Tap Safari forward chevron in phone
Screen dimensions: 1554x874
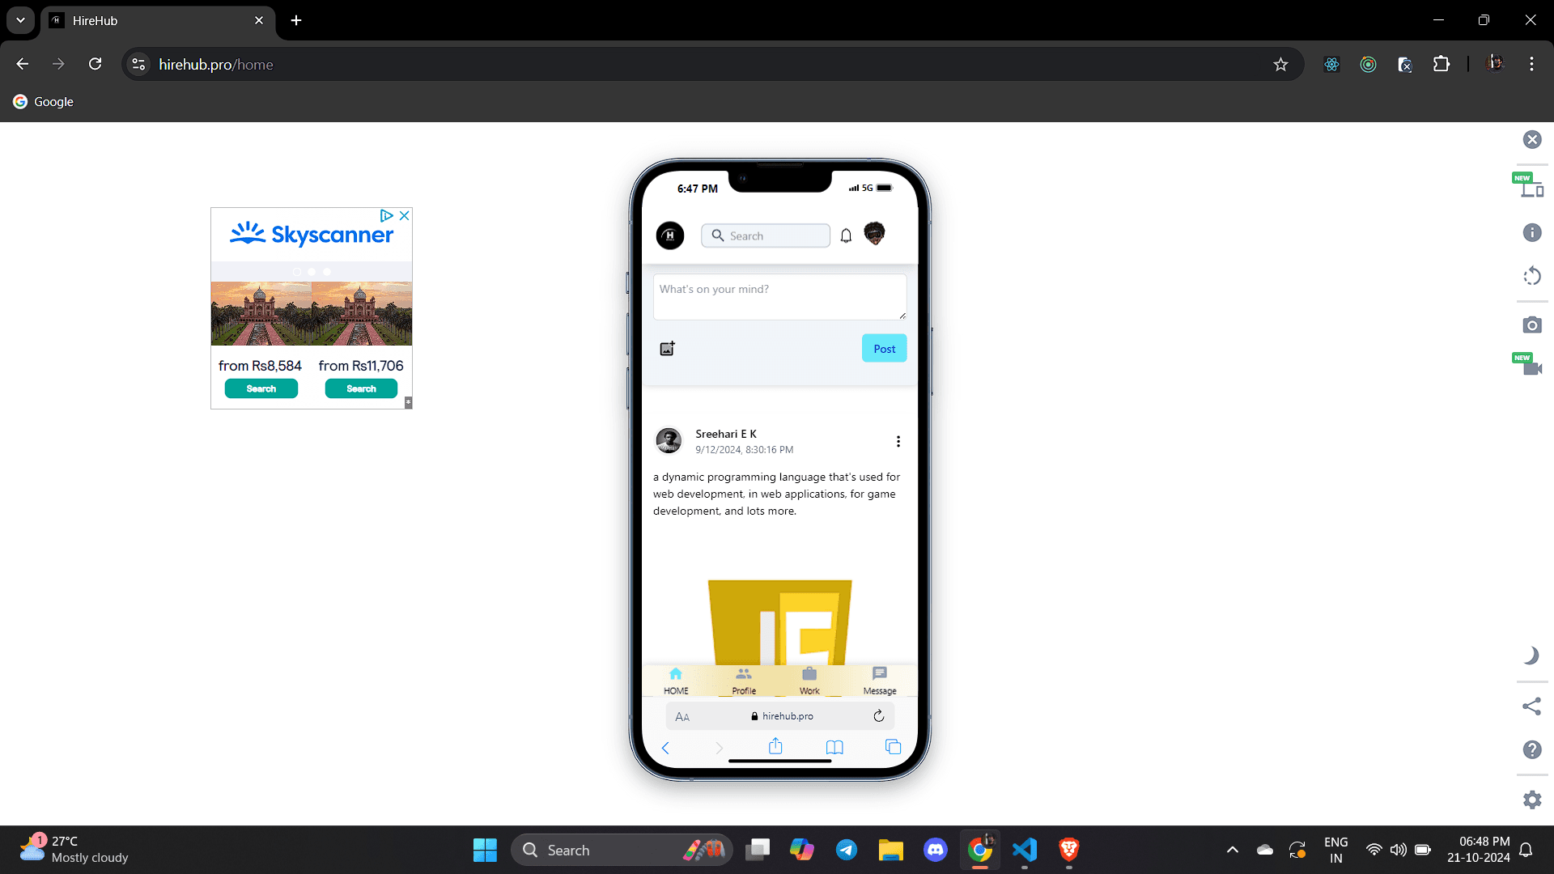[719, 748]
